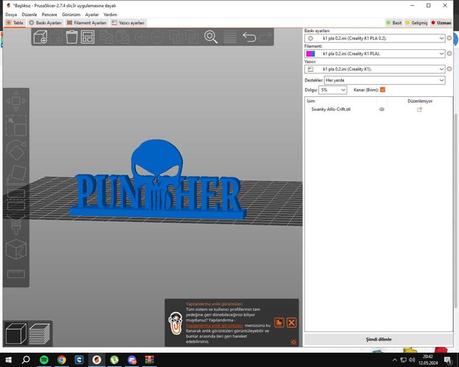This screenshot has height=367, width=459.
Task: Select the Measure ruler tool
Action: [16, 274]
